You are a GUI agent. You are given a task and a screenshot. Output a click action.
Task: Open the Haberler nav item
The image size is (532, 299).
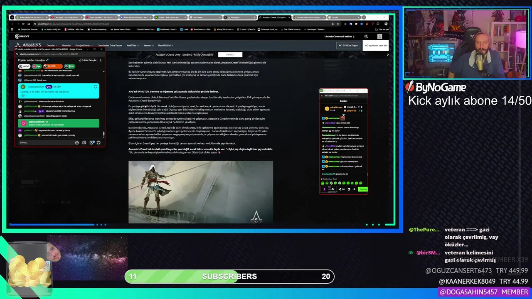tap(66, 45)
